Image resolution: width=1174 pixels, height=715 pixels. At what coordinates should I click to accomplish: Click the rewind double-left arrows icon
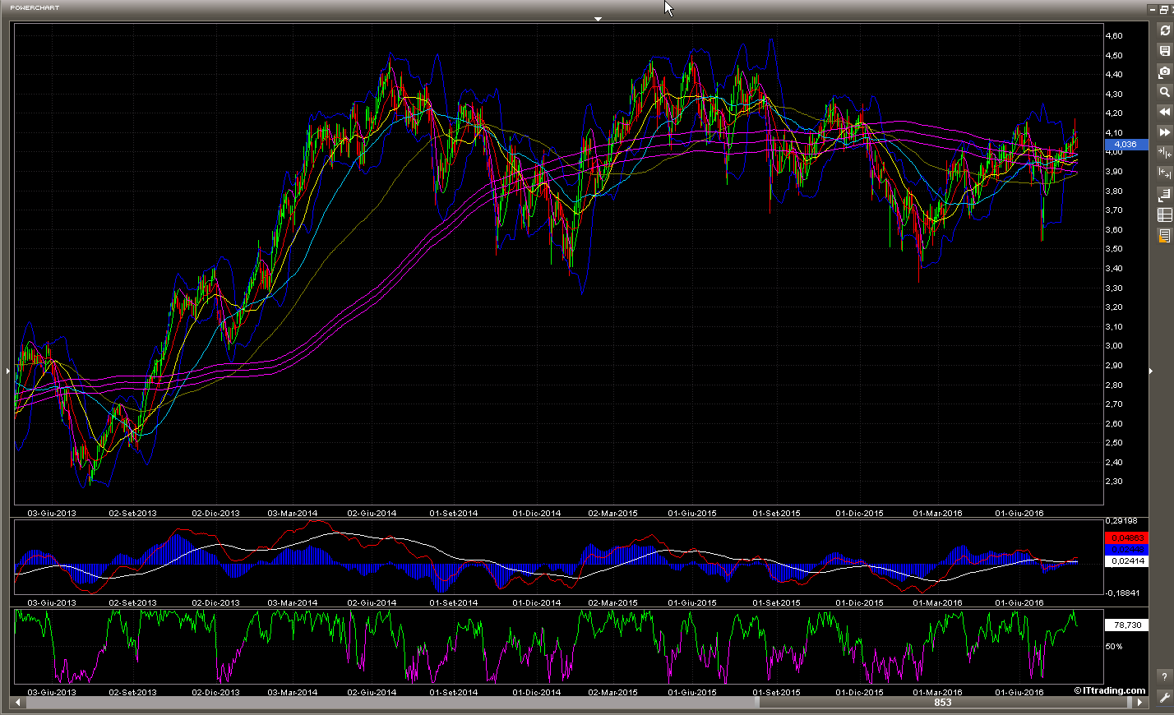coord(1164,112)
